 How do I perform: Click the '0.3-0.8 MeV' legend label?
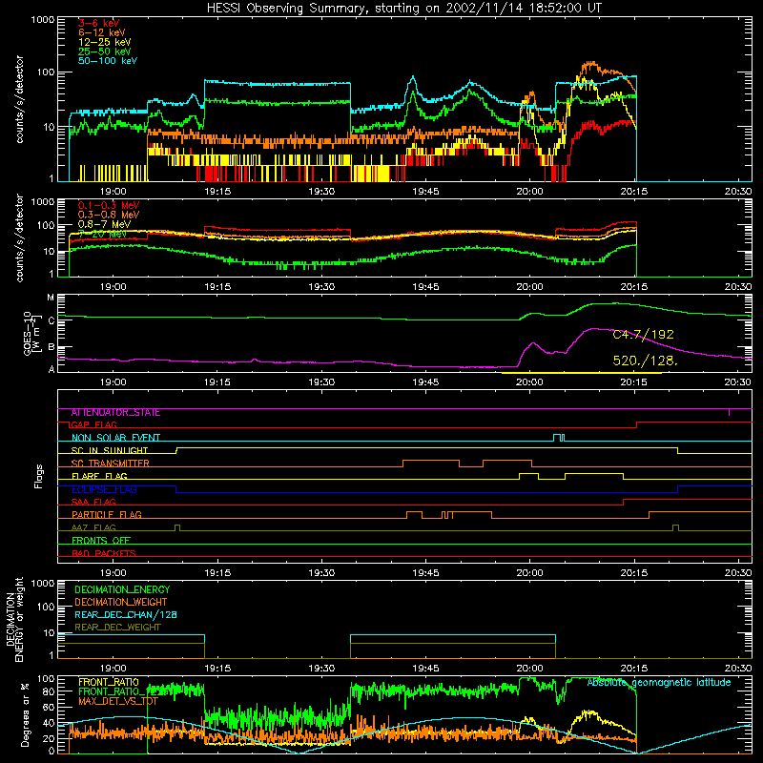click(109, 215)
